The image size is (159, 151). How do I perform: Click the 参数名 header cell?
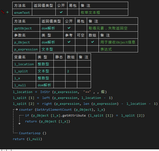(x=26, y=35)
